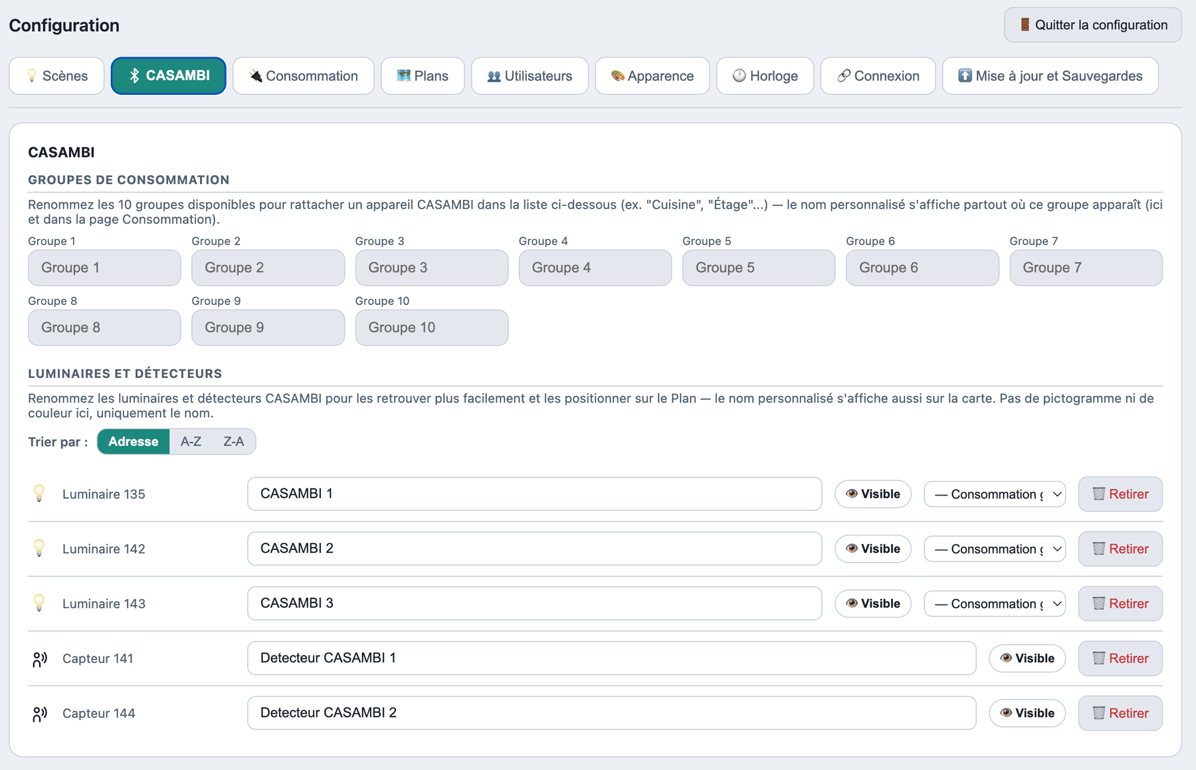Click the trash icon in Detecteur CASAMBI 2 row
The height and width of the screenshot is (770, 1196).
point(1098,713)
